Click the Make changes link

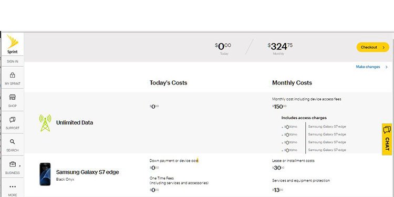coord(368,67)
